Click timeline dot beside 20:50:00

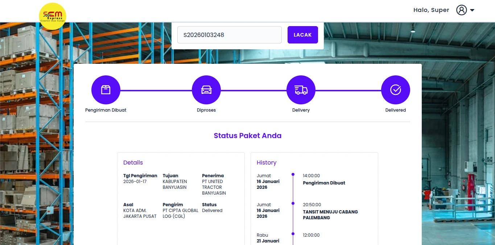tap(293, 203)
